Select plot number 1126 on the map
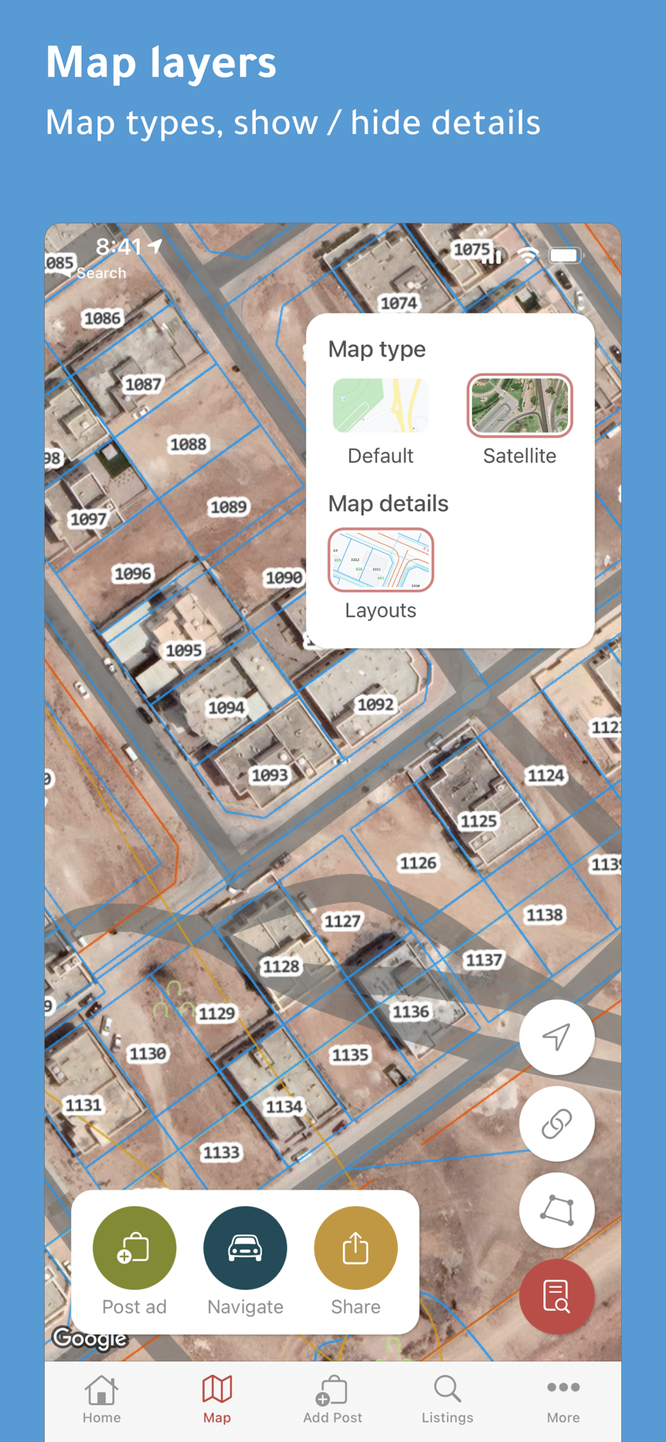 [418, 863]
